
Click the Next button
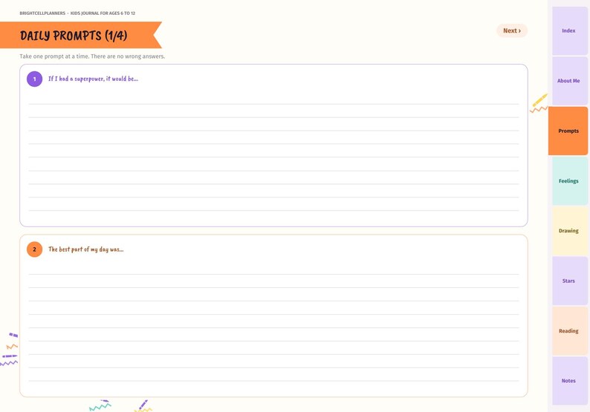pyautogui.click(x=512, y=31)
